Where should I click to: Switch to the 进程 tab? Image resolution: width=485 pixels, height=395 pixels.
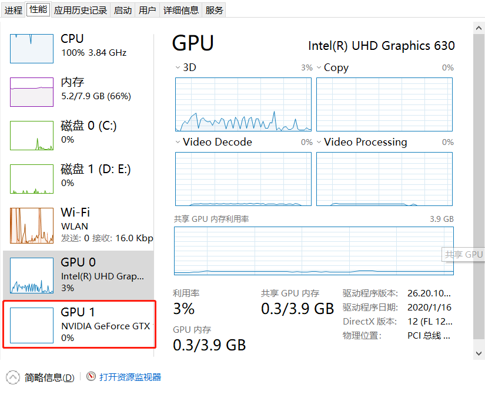[13, 9]
